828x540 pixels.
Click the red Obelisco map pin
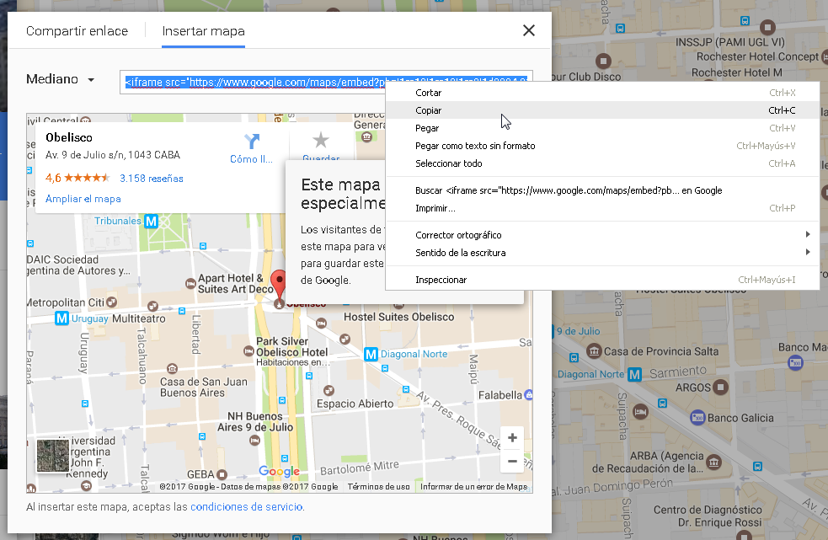[278, 286]
